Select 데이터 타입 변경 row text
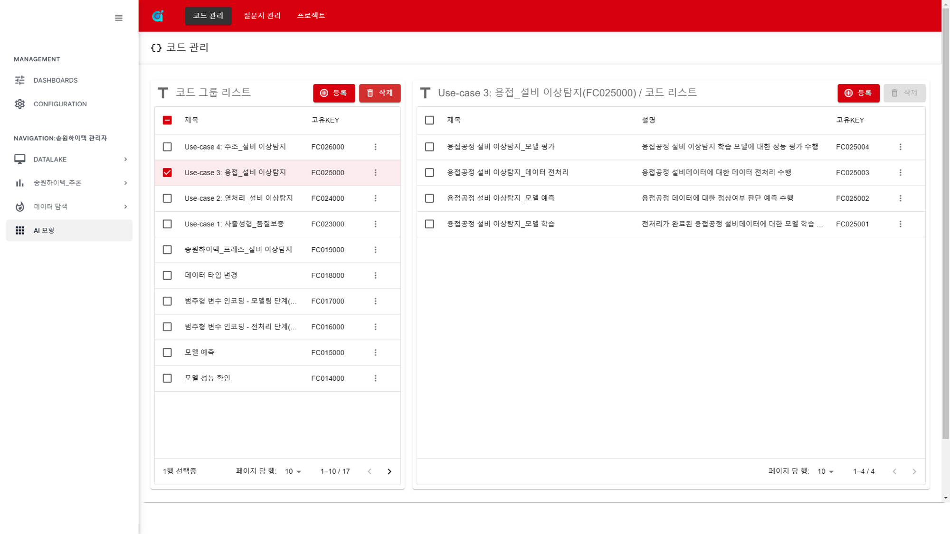The height and width of the screenshot is (534, 950). point(211,275)
